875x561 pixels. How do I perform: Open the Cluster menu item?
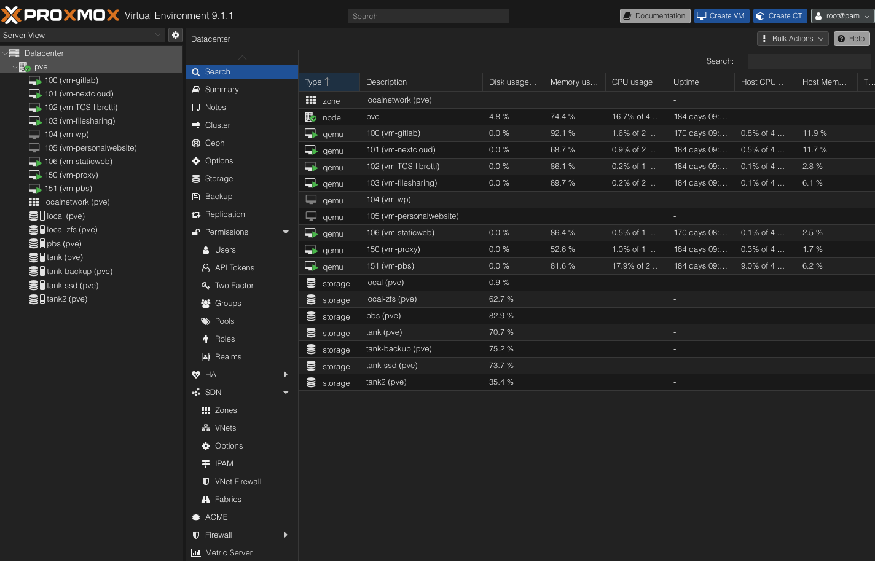(x=242, y=125)
